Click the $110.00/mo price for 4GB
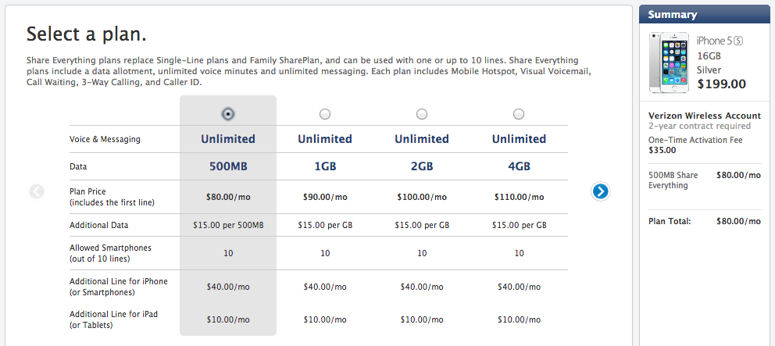775x346 pixels. click(x=519, y=197)
